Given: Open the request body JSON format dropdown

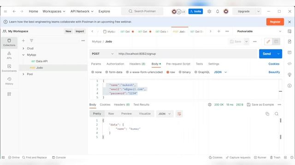Looking at the screenshot, I should pyautogui.click(x=220, y=72).
